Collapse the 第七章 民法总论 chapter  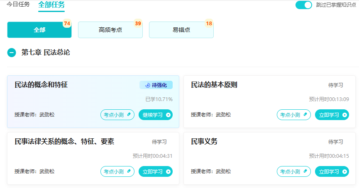tap(12, 53)
